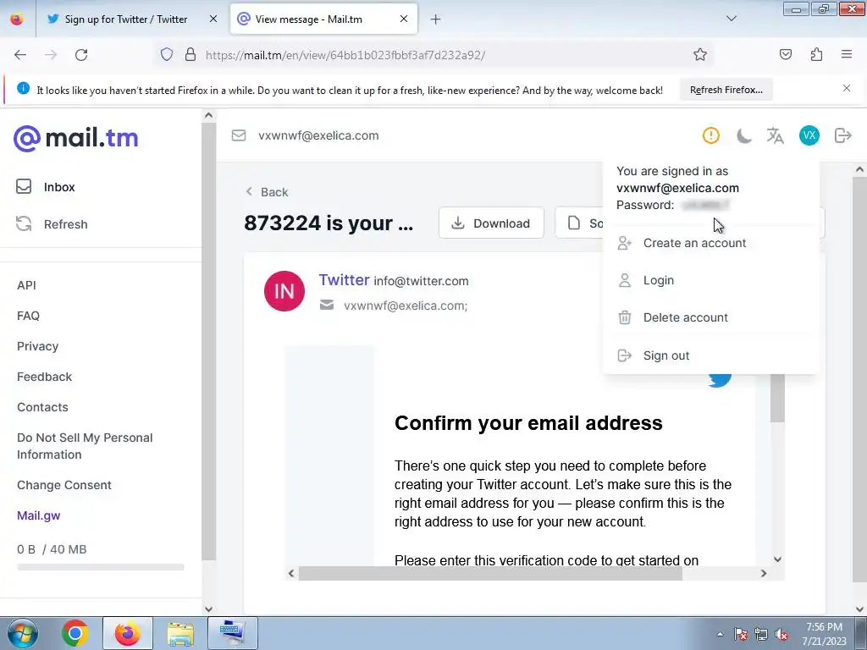The image size is (867, 650).
Task: Select Sign out from menu
Action: (x=665, y=355)
